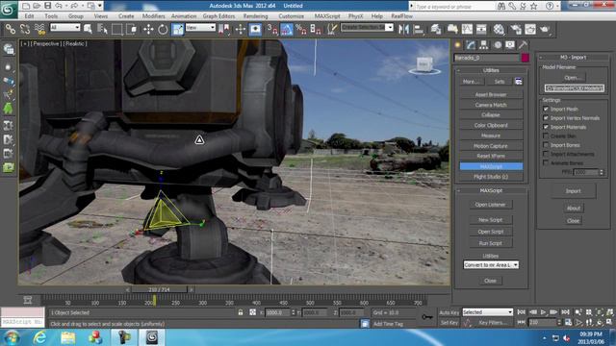Image resolution: width=616 pixels, height=346 pixels.
Task: Switch to Create panel tab icon
Action: tap(458, 45)
